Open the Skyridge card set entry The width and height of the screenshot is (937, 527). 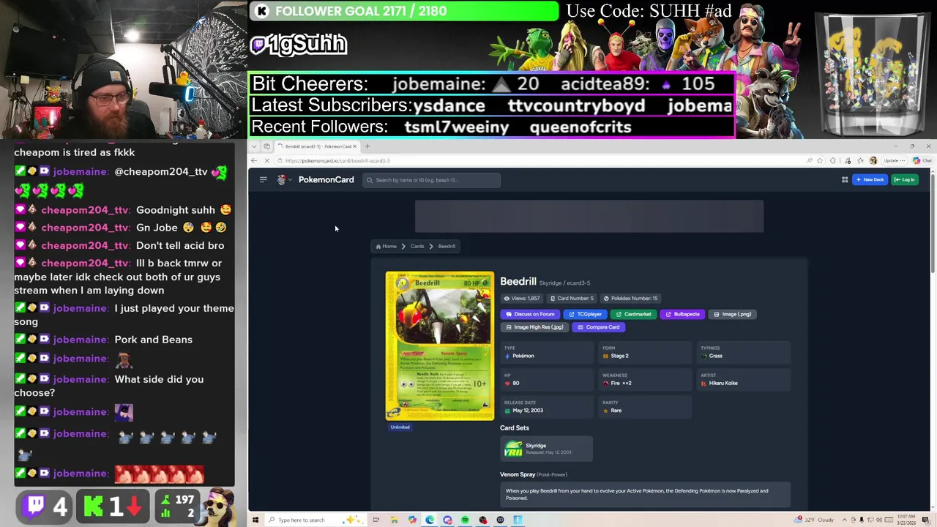pyautogui.click(x=546, y=449)
